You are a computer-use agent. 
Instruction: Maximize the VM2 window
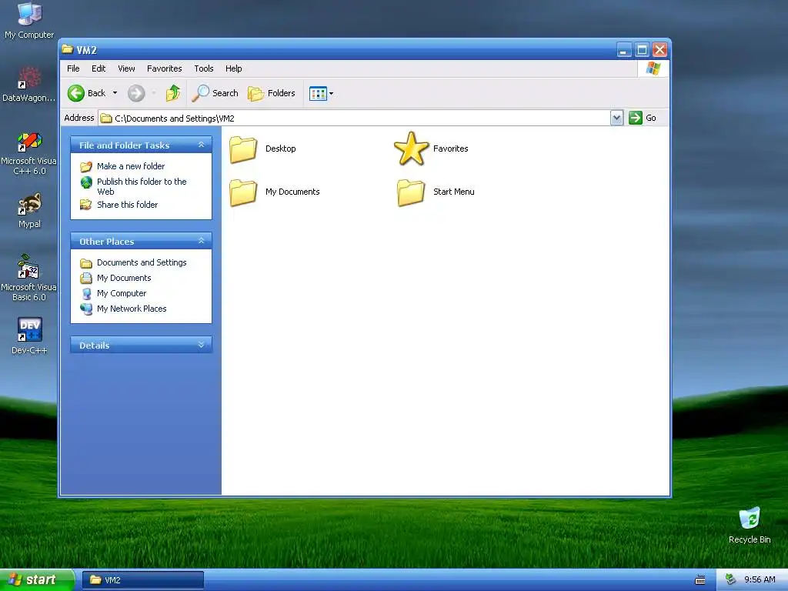[642, 50]
